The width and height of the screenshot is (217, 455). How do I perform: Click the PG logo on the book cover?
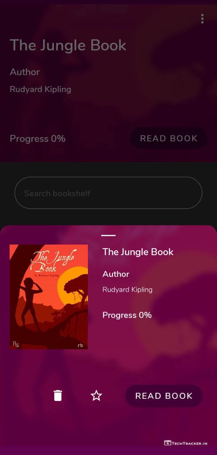pyautogui.click(x=16, y=344)
